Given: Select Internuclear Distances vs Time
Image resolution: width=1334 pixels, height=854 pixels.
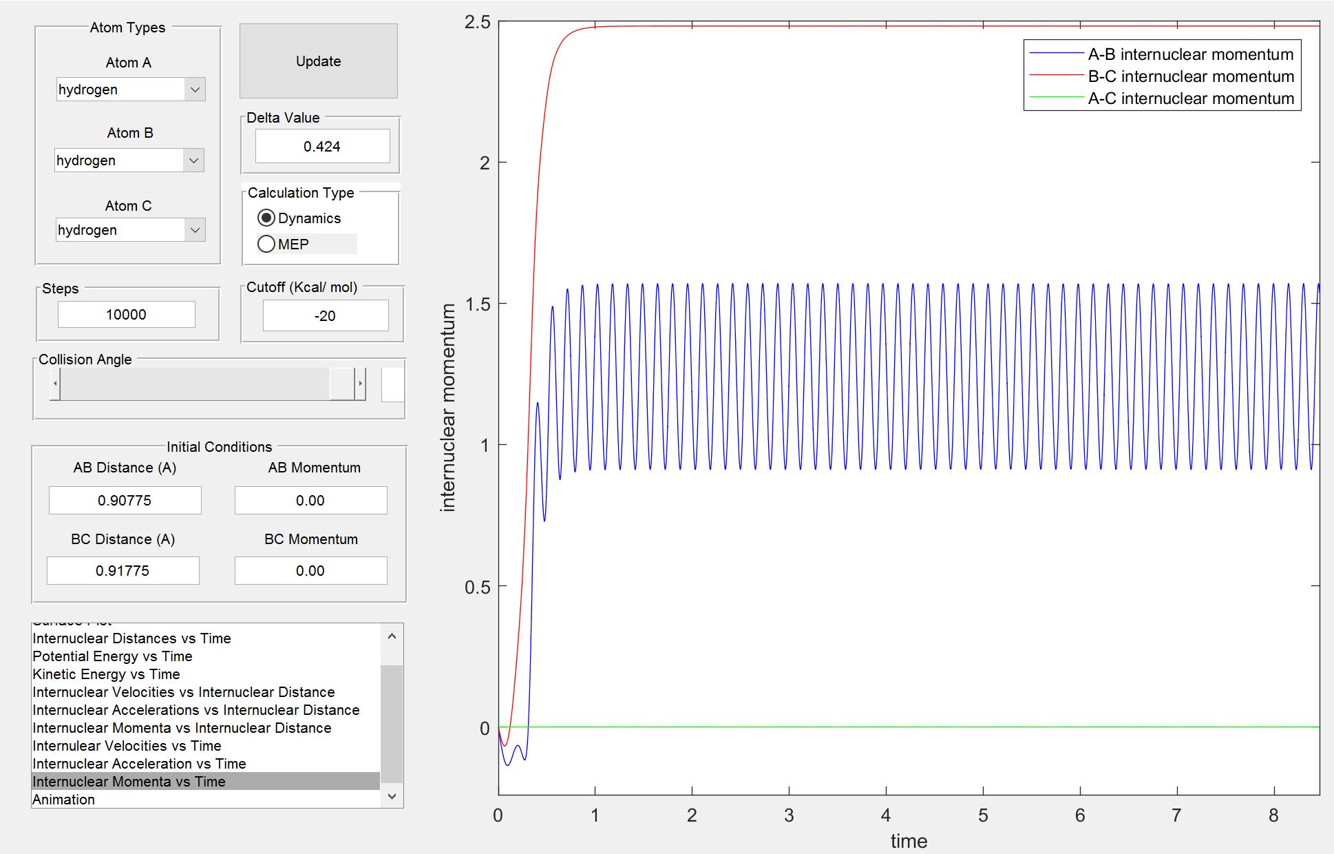Looking at the screenshot, I should (x=131, y=638).
